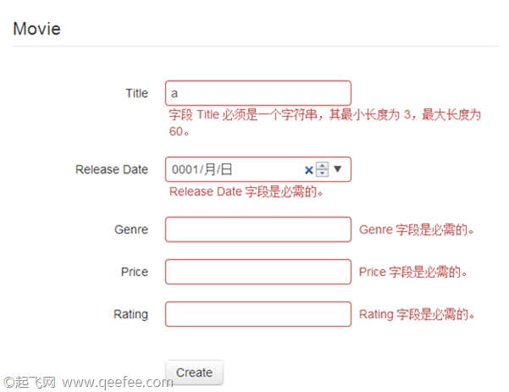
Task: Open the Release Date calendar dropdown arrow
Action: pyautogui.click(x=338, y=168)
